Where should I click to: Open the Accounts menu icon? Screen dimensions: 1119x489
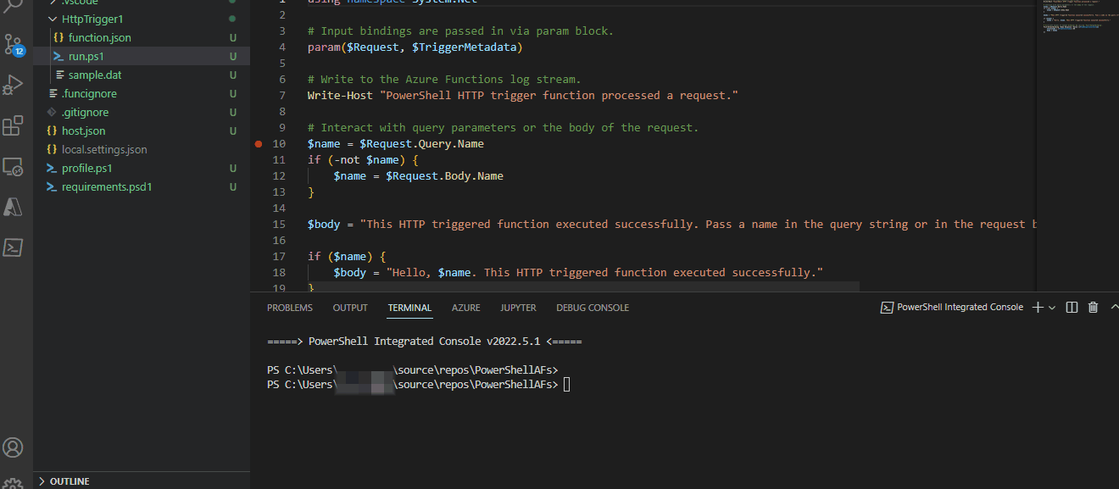(x=13, y=447)
